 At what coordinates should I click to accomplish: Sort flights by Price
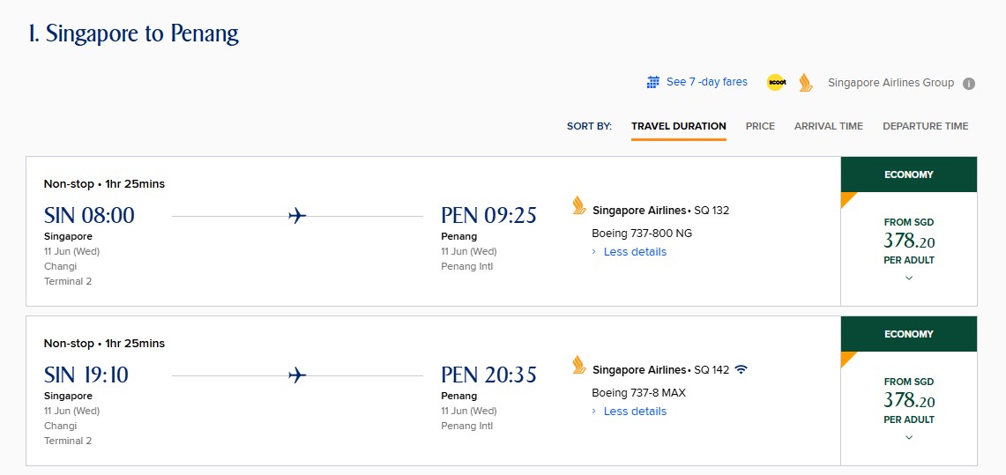760,126
